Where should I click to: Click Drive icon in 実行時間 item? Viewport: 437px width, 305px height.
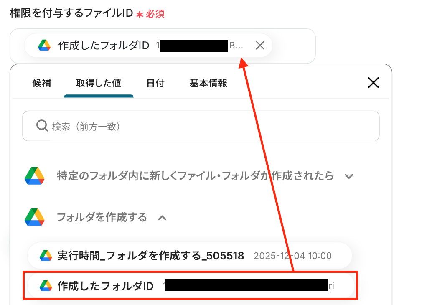(x=46, y=255)
